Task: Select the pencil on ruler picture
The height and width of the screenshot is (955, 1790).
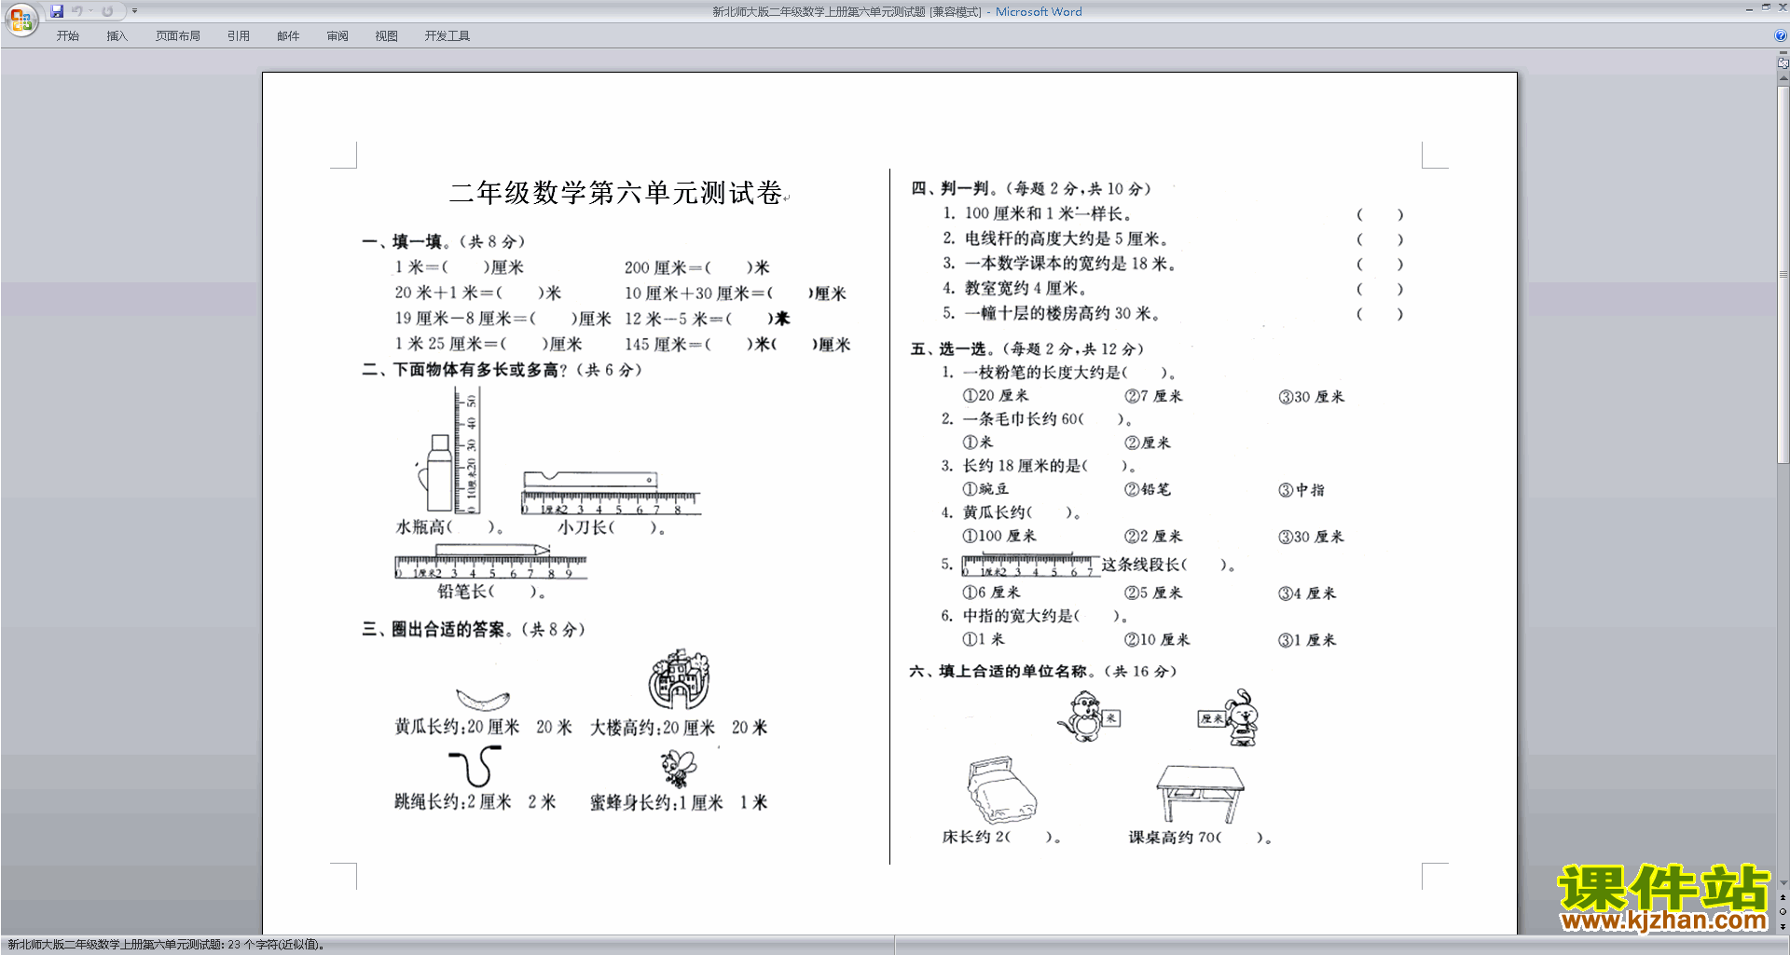Action: [x=490, y=560]
